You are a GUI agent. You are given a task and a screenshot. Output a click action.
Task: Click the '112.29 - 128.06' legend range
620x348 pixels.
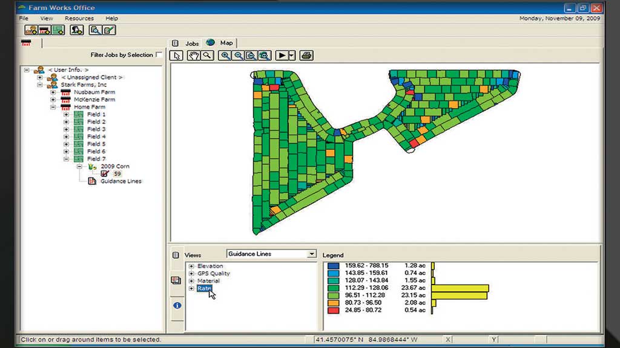click(x=366, y=288)
